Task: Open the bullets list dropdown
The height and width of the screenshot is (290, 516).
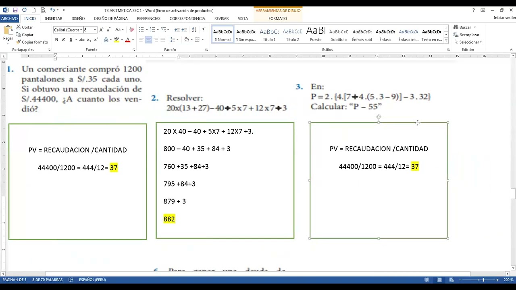Action: [x=146, y=30]
